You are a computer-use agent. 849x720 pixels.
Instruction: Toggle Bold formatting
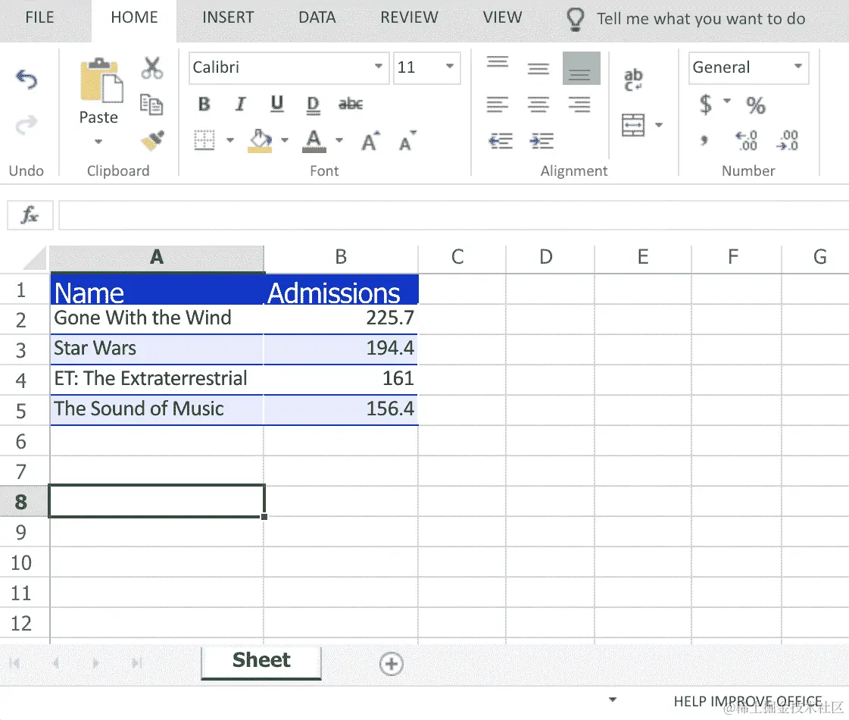(x=204, y=104)
